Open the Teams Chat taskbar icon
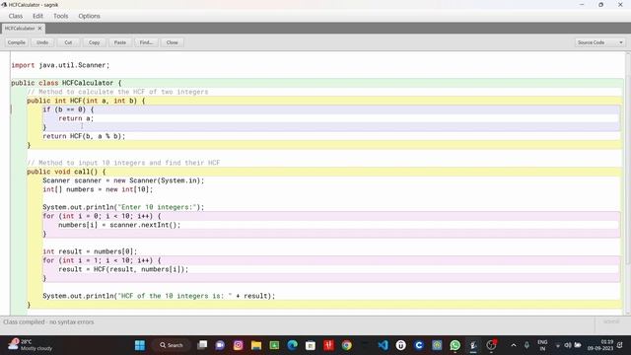The height and width of the screenshot is (355, 631). pyautogui.click(x=220, y=345)
